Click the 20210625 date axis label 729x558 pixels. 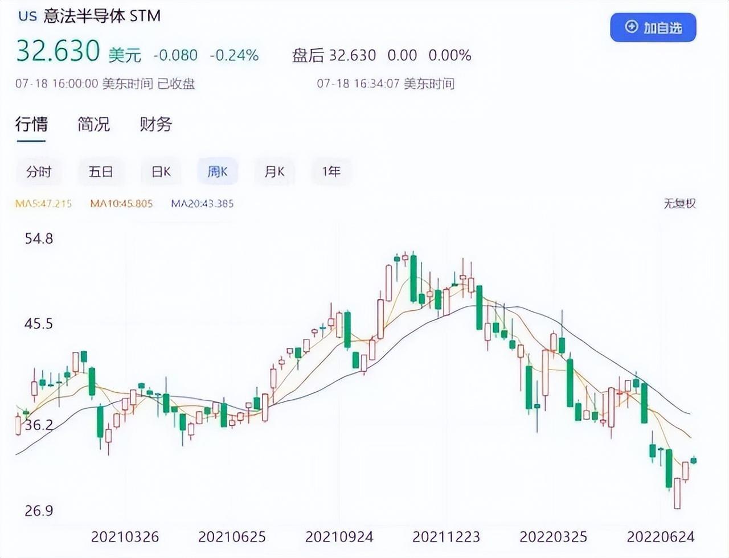click(x=232, y=536)
